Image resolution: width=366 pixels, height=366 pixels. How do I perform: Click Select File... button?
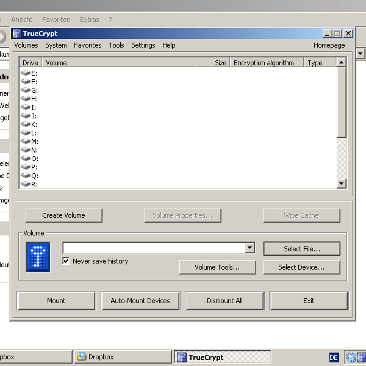click(x=302, y=249)
